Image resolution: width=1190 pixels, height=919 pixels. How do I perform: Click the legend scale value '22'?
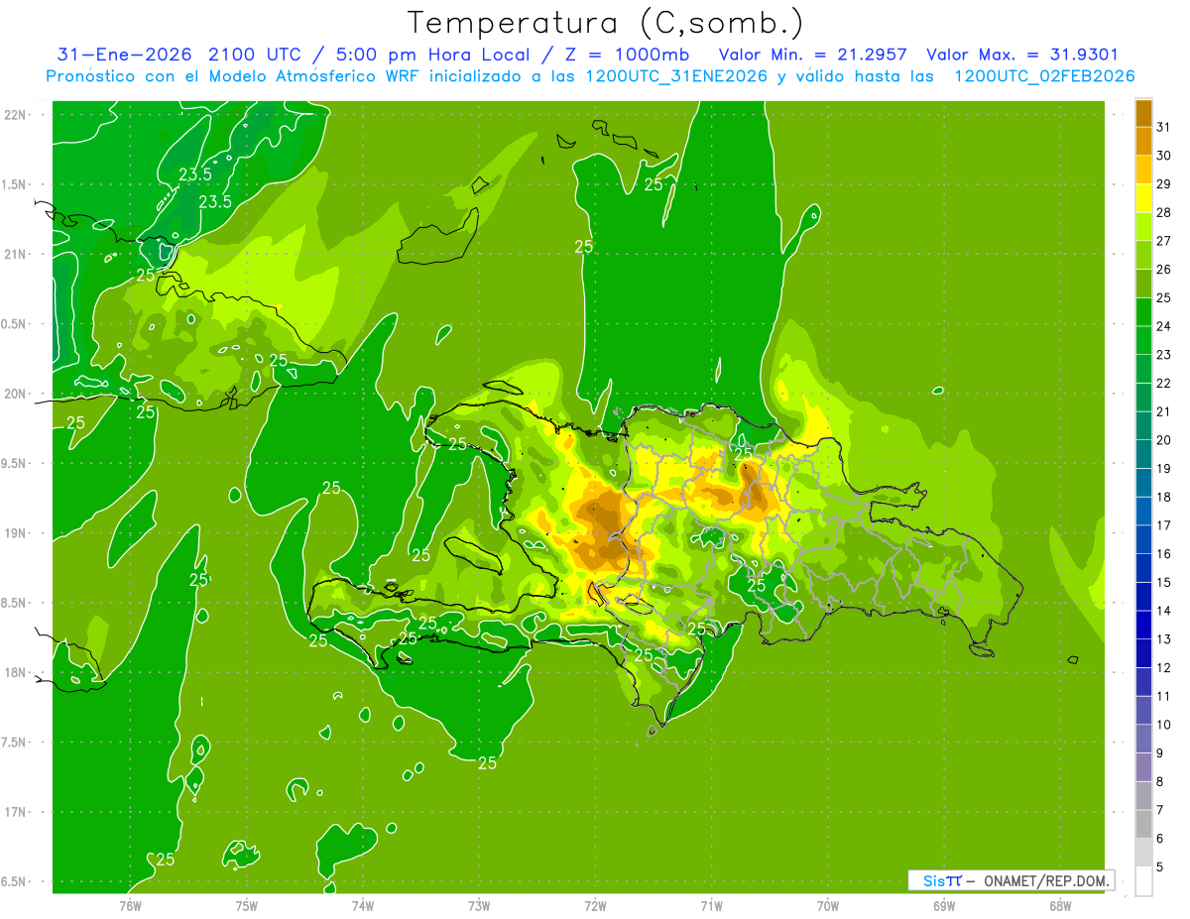tap(1164, 384)
